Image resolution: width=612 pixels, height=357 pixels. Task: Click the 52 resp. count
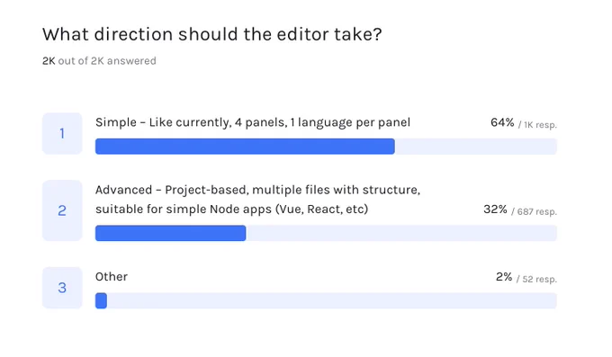click(x=536, y=279)
